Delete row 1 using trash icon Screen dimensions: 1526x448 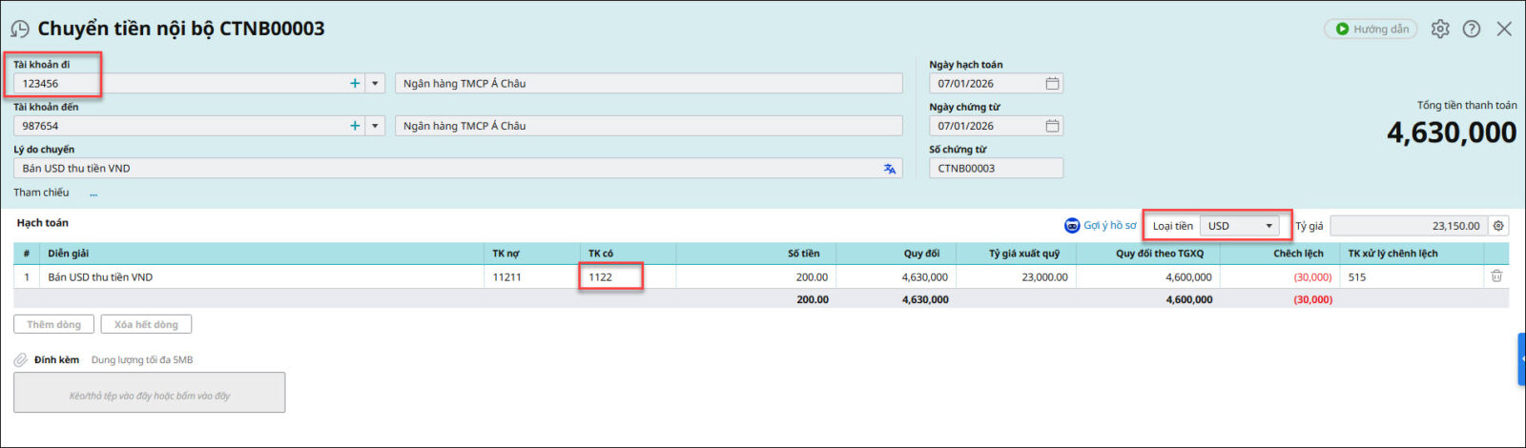coord(1496,276)
